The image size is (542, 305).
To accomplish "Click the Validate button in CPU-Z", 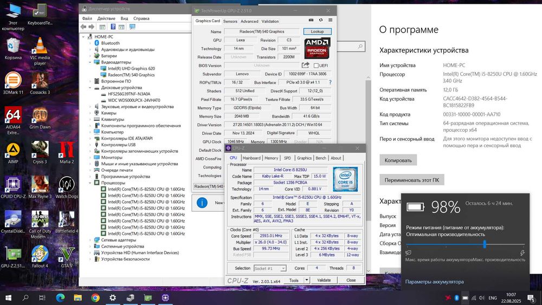I will click(x=324, y=280).
